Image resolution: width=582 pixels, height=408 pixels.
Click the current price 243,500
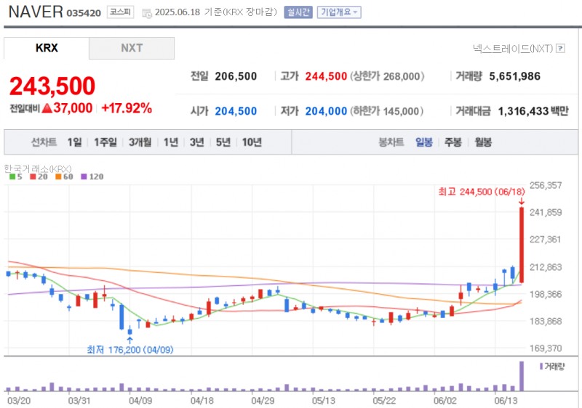(52, 86)
